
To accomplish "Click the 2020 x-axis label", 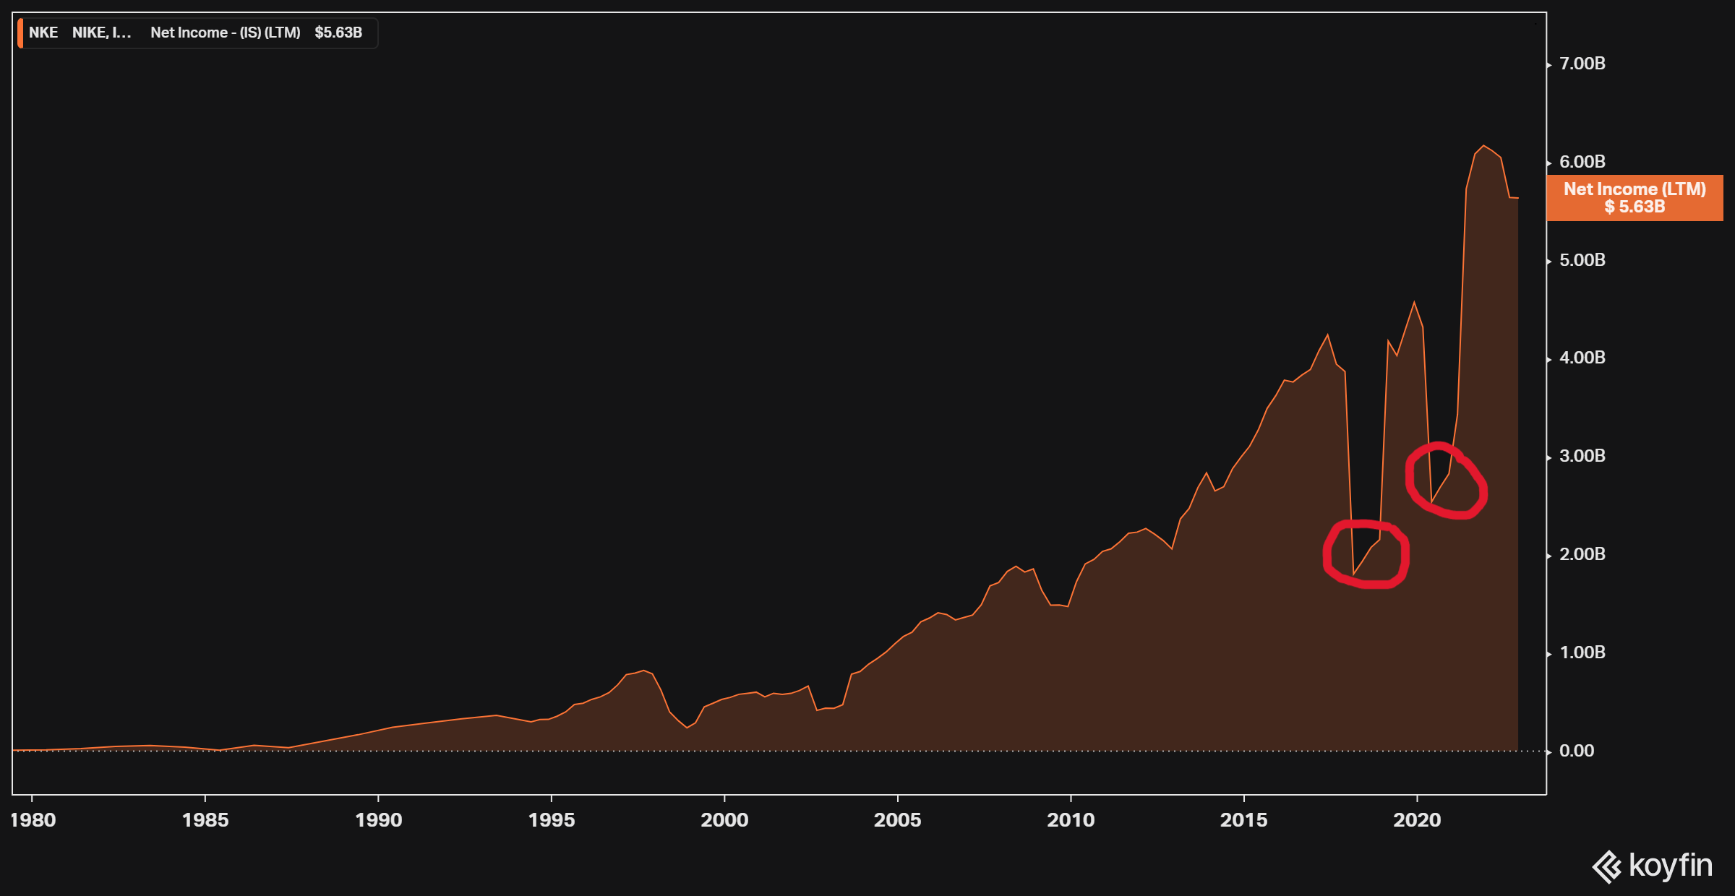I will pos(1417,820).
